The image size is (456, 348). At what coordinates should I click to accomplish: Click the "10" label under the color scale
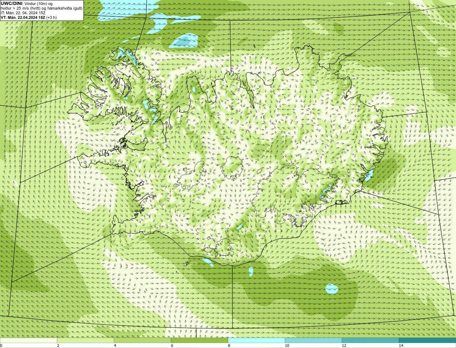click(x=287, y=346)
